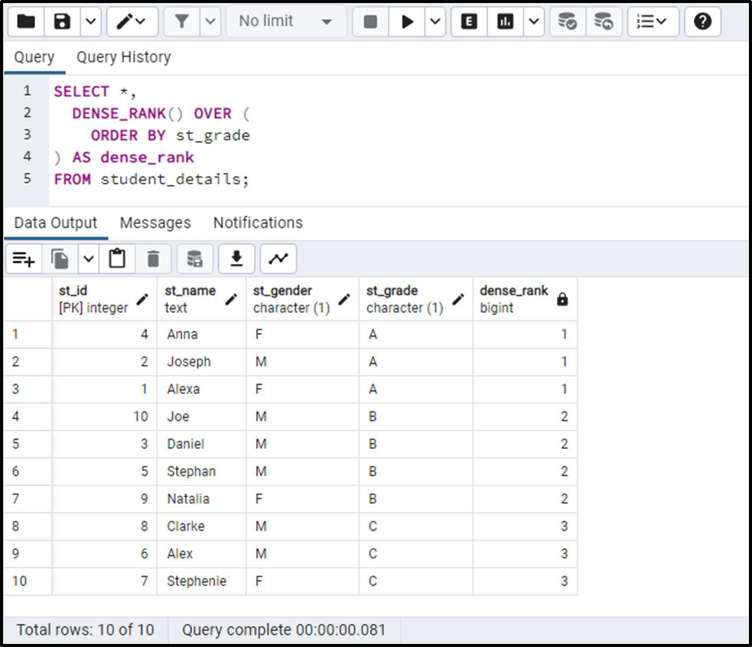Switch to the Query History tab
752x647 pixels.
[x=123, y=57]
